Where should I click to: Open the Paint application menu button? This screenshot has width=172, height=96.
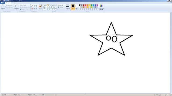coord(2,3)
